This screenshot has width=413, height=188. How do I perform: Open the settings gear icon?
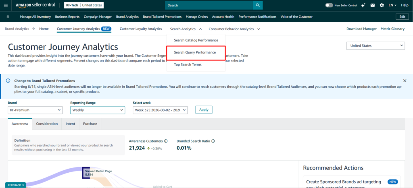tap(382, 5)
